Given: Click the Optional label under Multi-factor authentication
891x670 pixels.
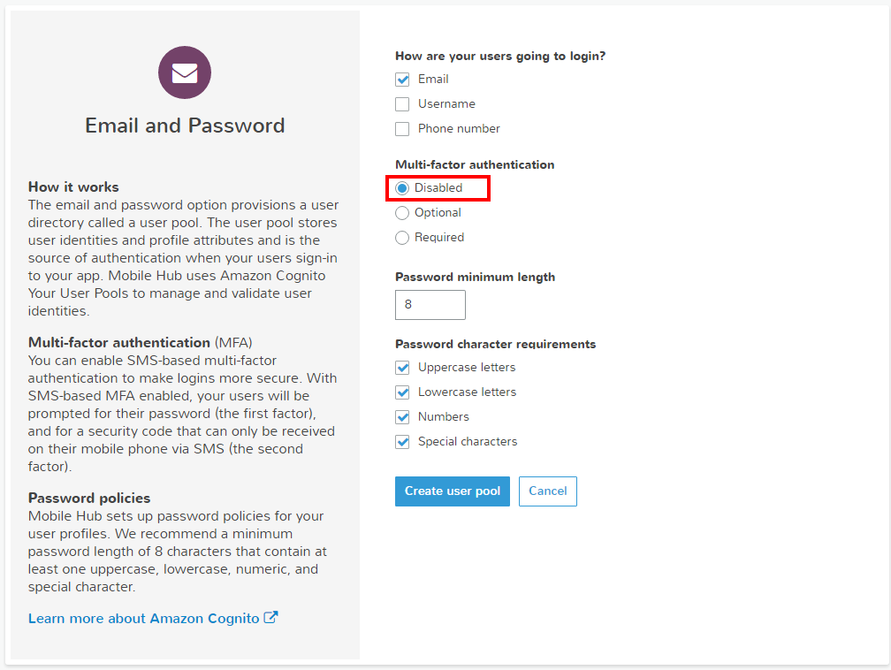Looking at the screenshot, I should 438,213.
